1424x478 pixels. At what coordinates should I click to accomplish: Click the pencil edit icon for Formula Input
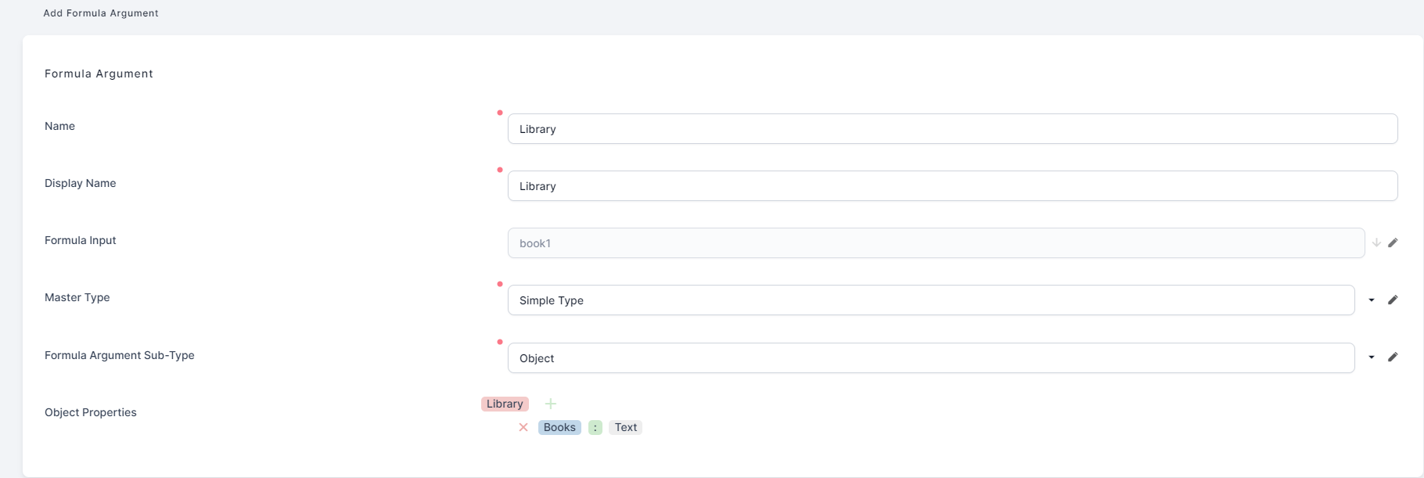pos(1393,243)
